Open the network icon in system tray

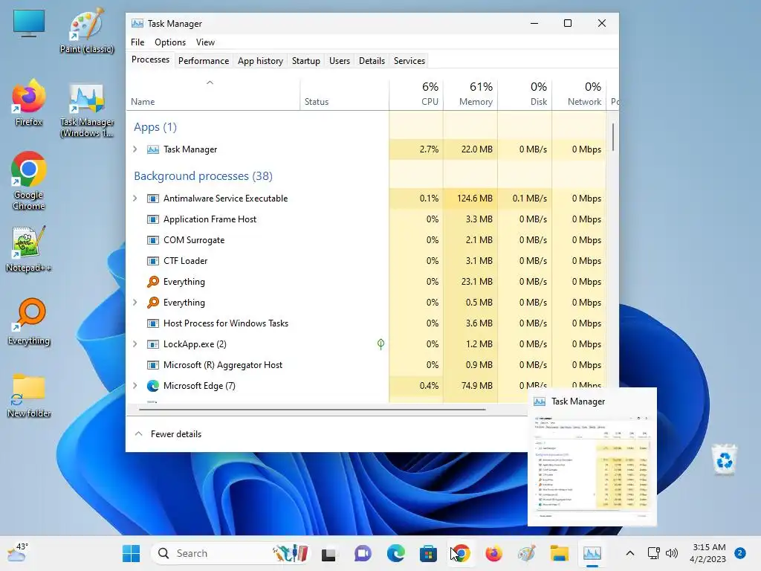click(654, 553)
